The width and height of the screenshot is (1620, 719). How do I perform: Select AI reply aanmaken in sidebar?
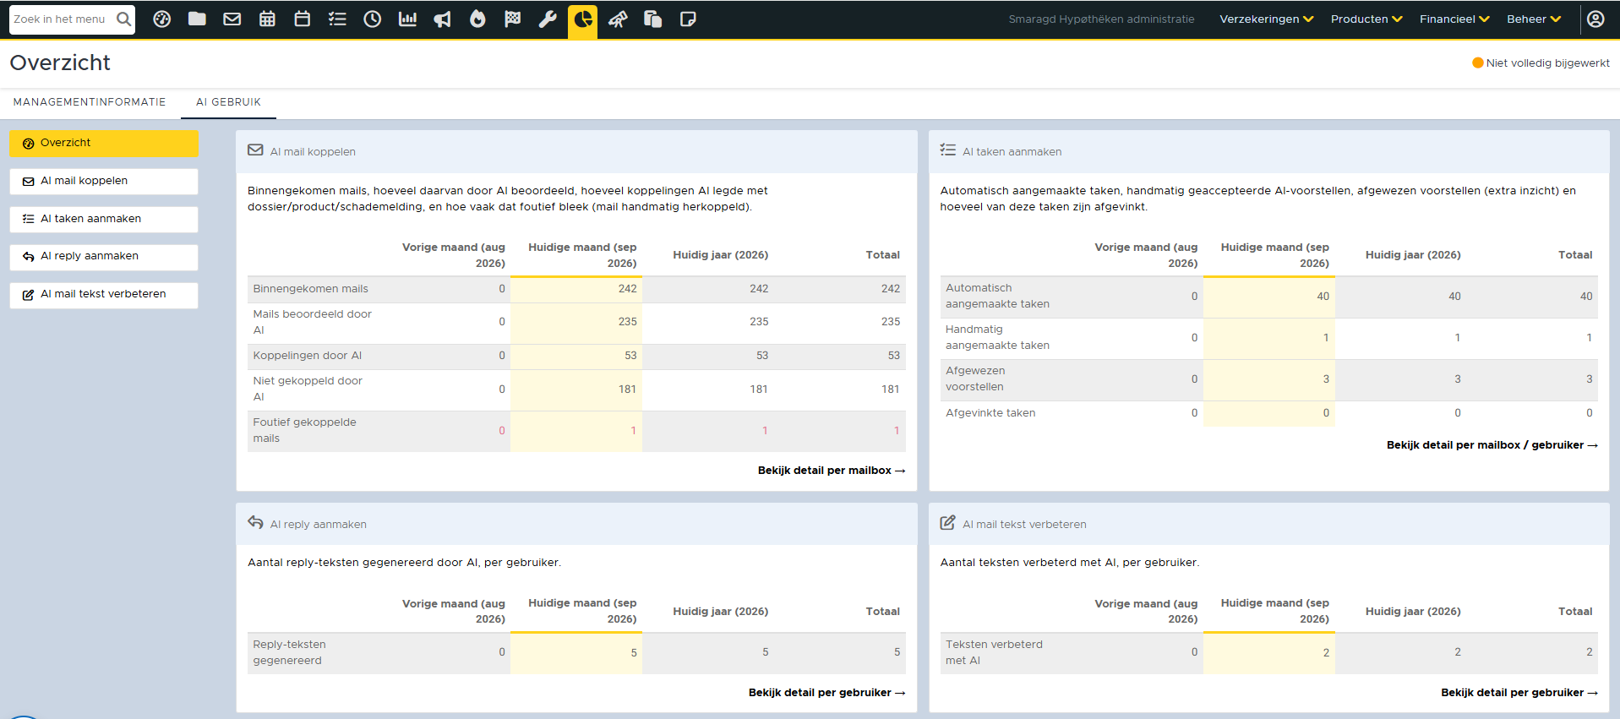(x=104, y=257)
